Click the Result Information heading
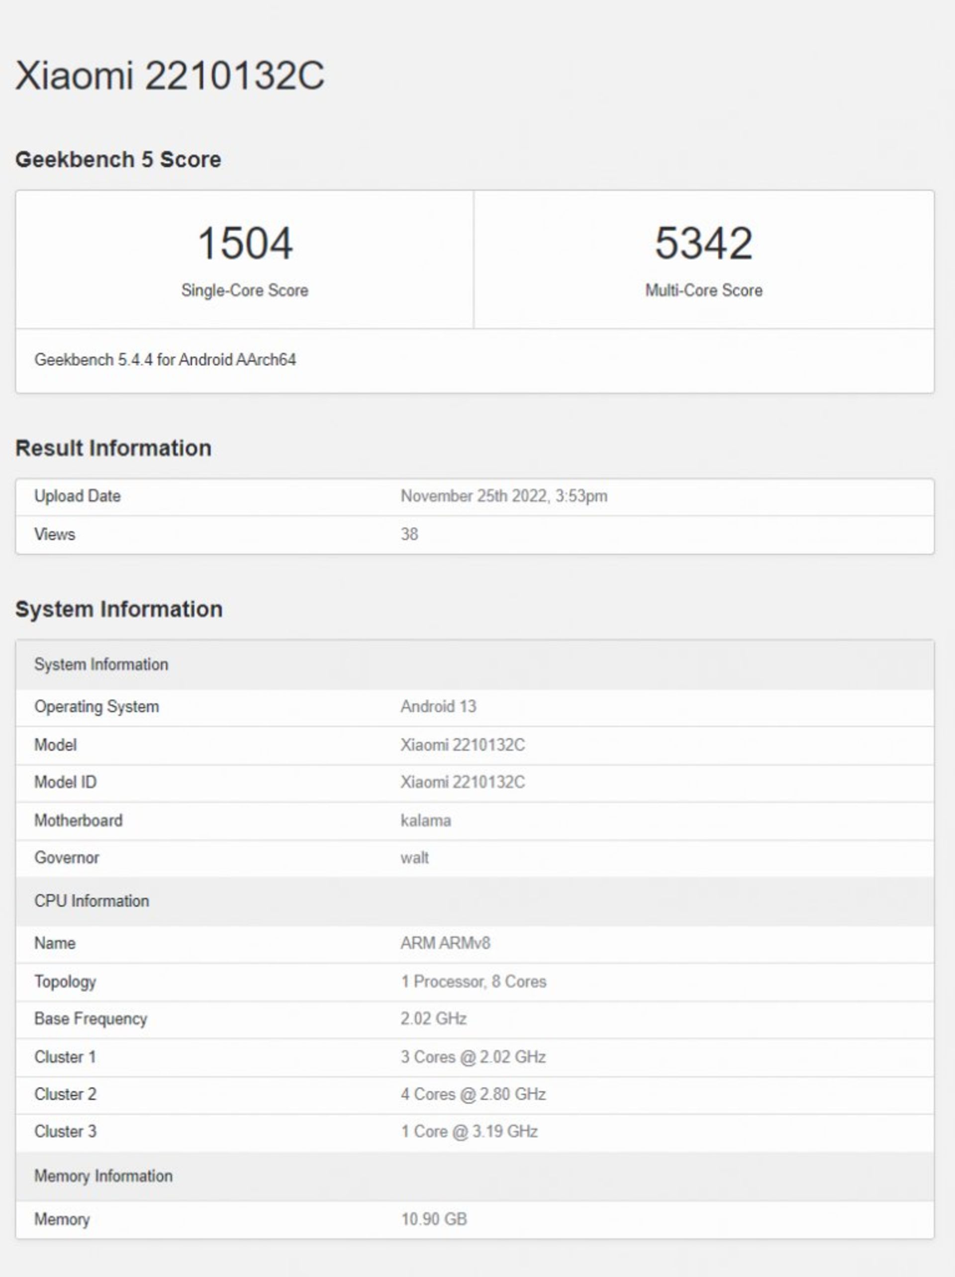Image resolution: width=955 pixels, height=1277 pixels. pyautogui.click(x=113, y=448)
